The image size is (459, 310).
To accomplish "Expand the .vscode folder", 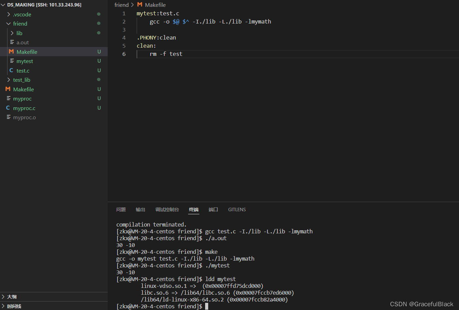I will (x=9, y=14).
